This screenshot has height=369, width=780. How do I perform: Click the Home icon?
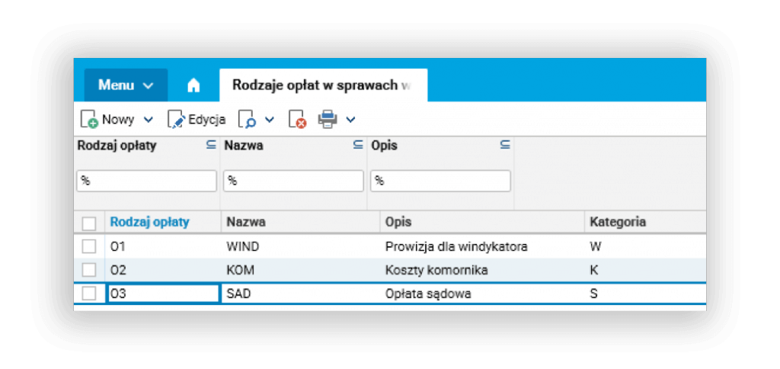(x=193, y=85)
